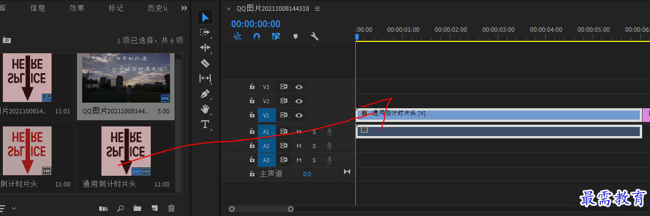Hide track V2 with the eye icon
Screen dimensions: 650x216
pos(299,101)
